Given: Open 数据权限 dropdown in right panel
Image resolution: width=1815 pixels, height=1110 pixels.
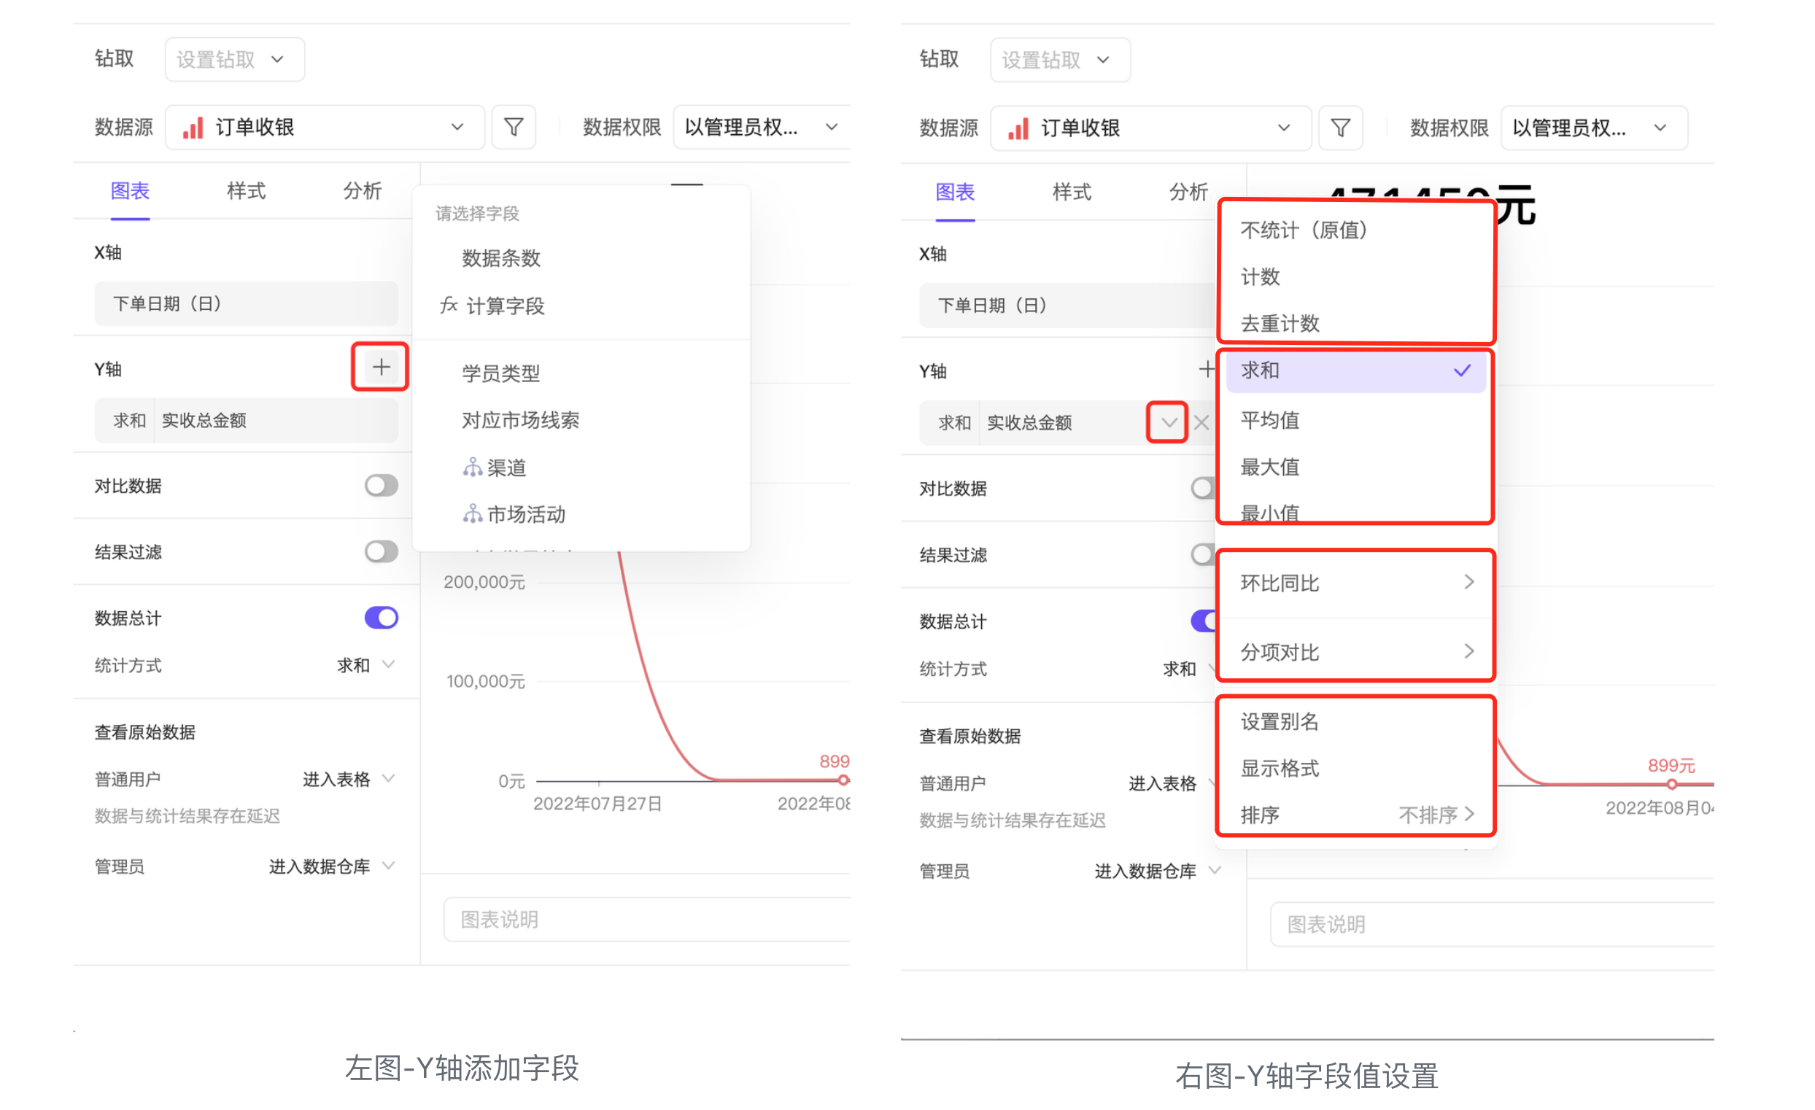Looking at the screenshot, I should pyautogui.click(x=1593, y=128).
